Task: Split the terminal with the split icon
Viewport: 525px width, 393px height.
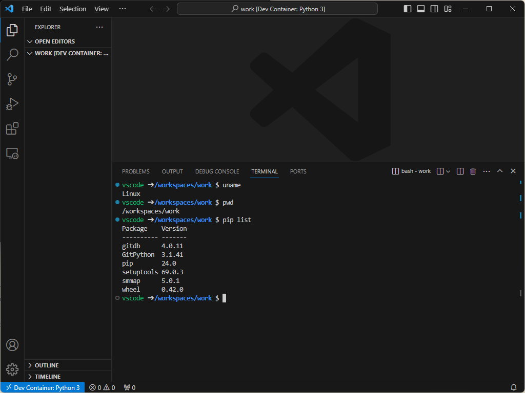Action: tap(460, 171)
